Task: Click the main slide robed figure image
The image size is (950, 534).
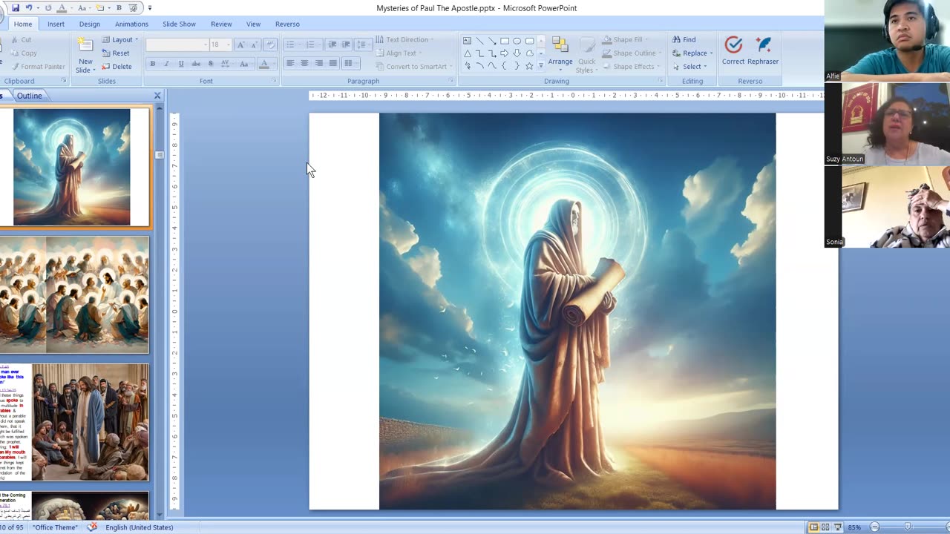Action: pyautogui.click(x=577, y=311)
